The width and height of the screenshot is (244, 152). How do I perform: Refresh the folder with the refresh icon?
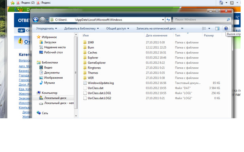(x=168, y=20)
